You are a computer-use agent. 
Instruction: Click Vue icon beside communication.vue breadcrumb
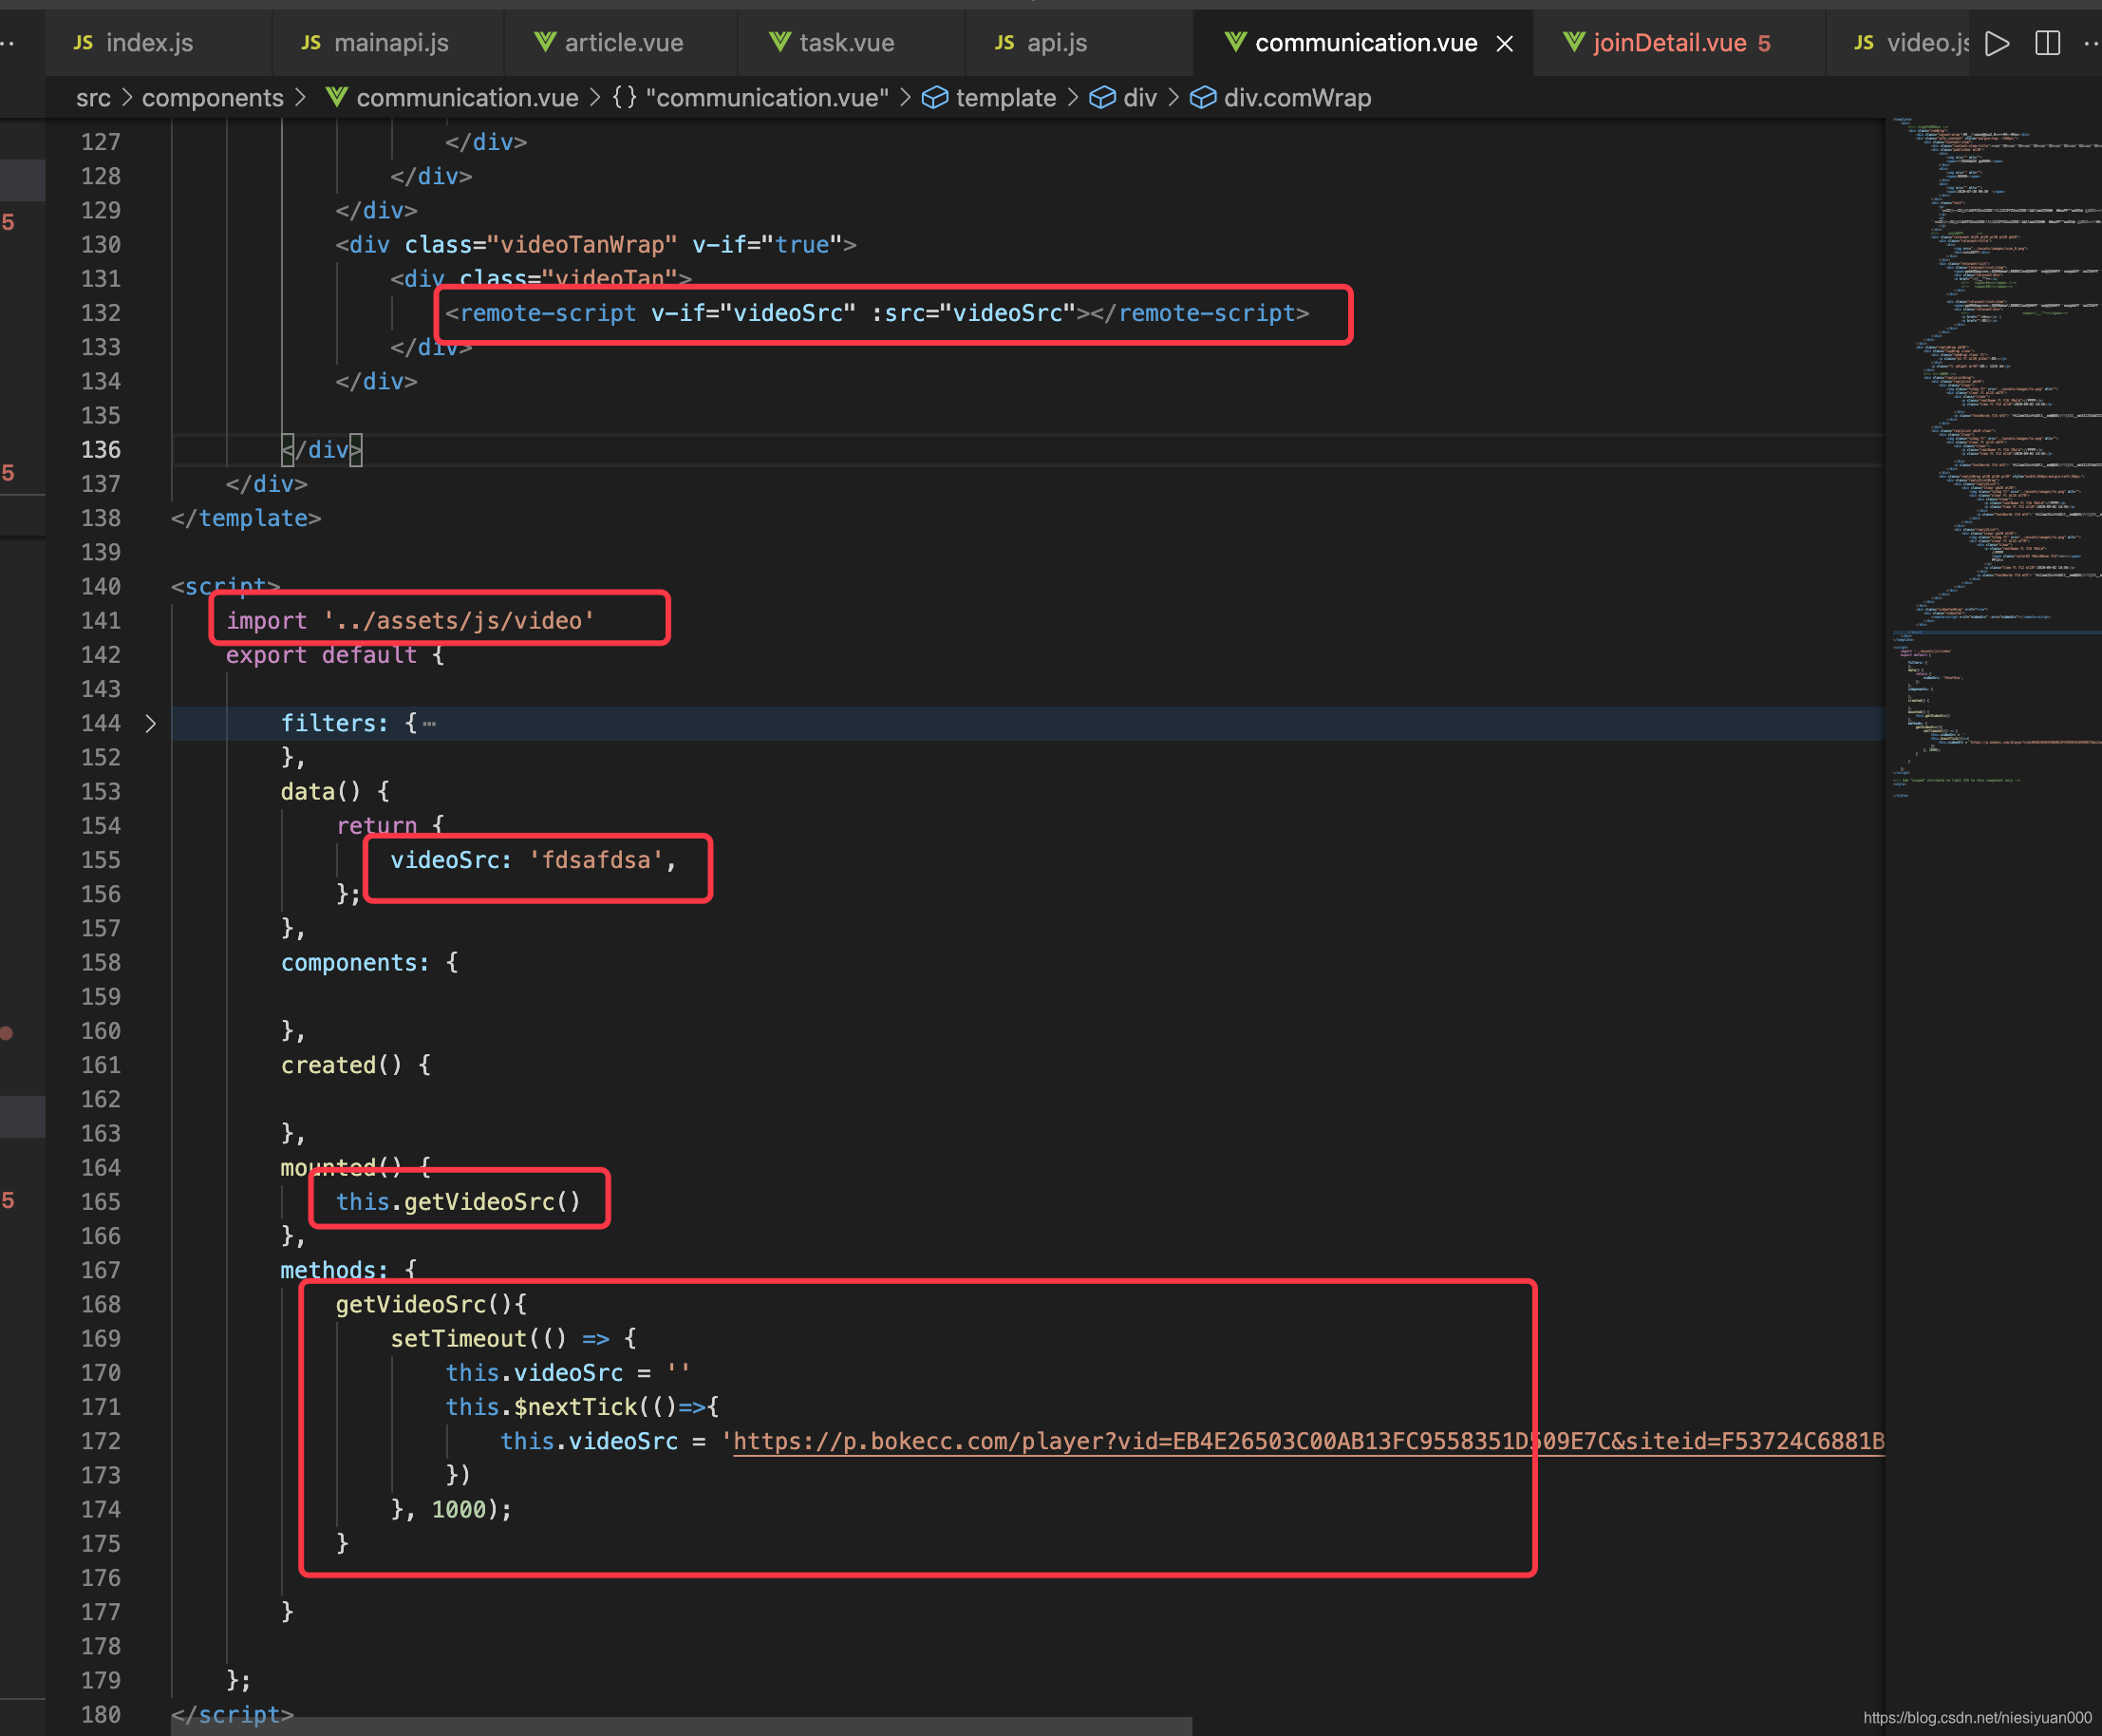[337, 97]
